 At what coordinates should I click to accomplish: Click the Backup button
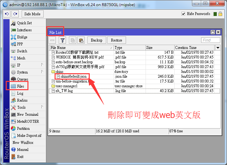[97, 40]
